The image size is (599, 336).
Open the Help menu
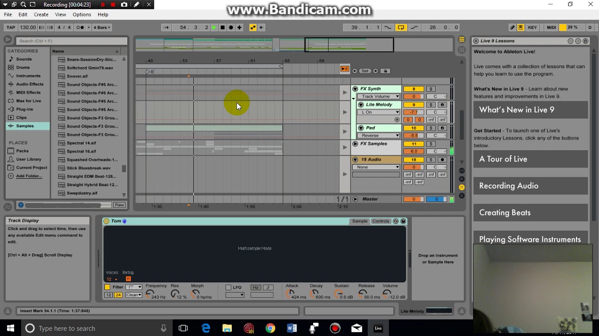(x=103, y=14)
